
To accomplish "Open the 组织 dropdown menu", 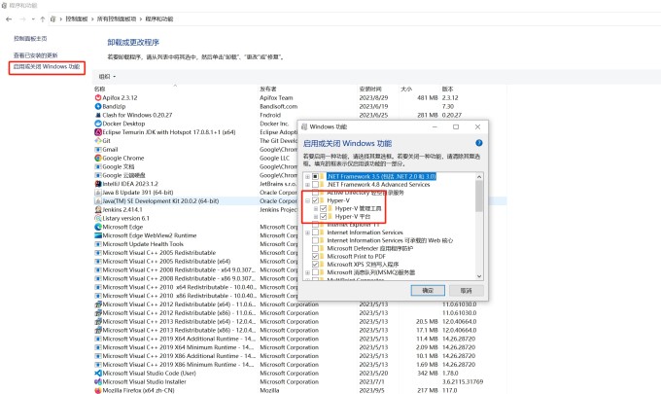I will pyautogui.click(x=107, y=76).
